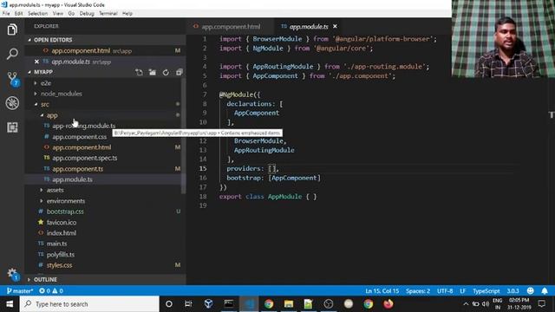Viewport: 555px width, 312px height.
Task: Open terminal window icon on taskbar
Action: [x=229, y=304]
